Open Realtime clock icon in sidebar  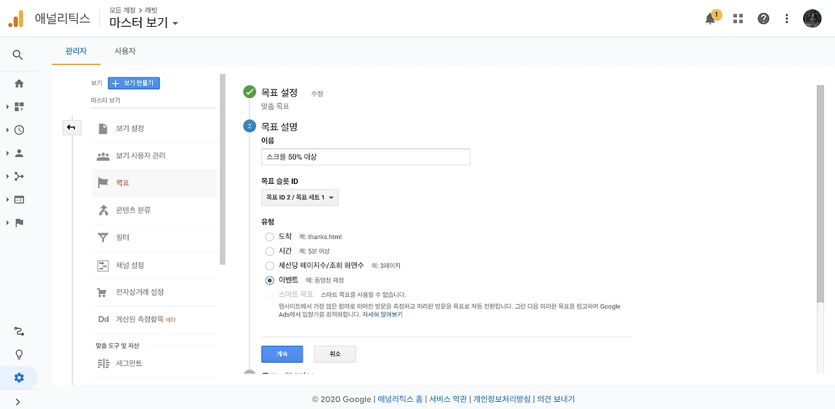pyautogui.click(x=19, y=130)
